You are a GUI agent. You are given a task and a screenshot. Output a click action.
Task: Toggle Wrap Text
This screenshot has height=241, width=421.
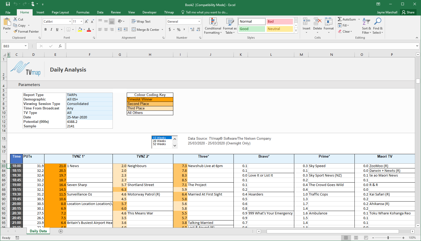(141, 21)
